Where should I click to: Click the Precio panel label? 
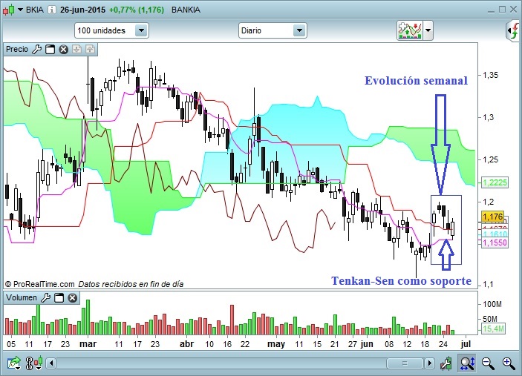[17, 49]
